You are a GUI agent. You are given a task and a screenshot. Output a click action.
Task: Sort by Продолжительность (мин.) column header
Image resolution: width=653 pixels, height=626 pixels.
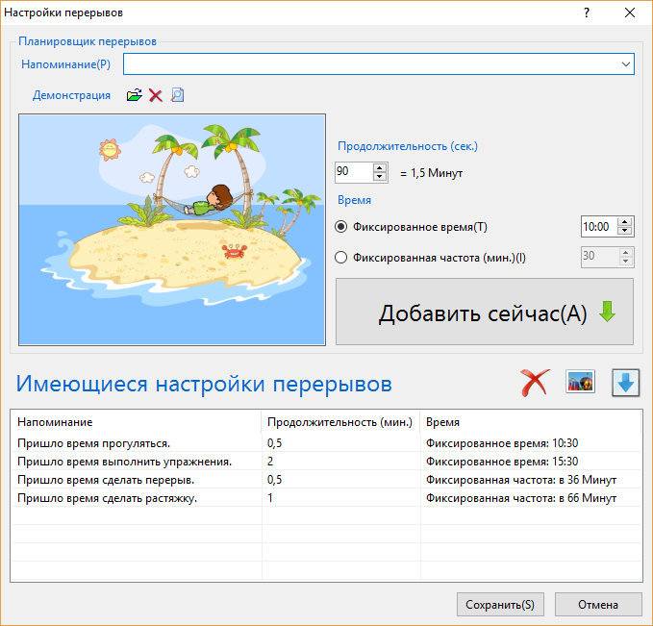click(340, 422)
